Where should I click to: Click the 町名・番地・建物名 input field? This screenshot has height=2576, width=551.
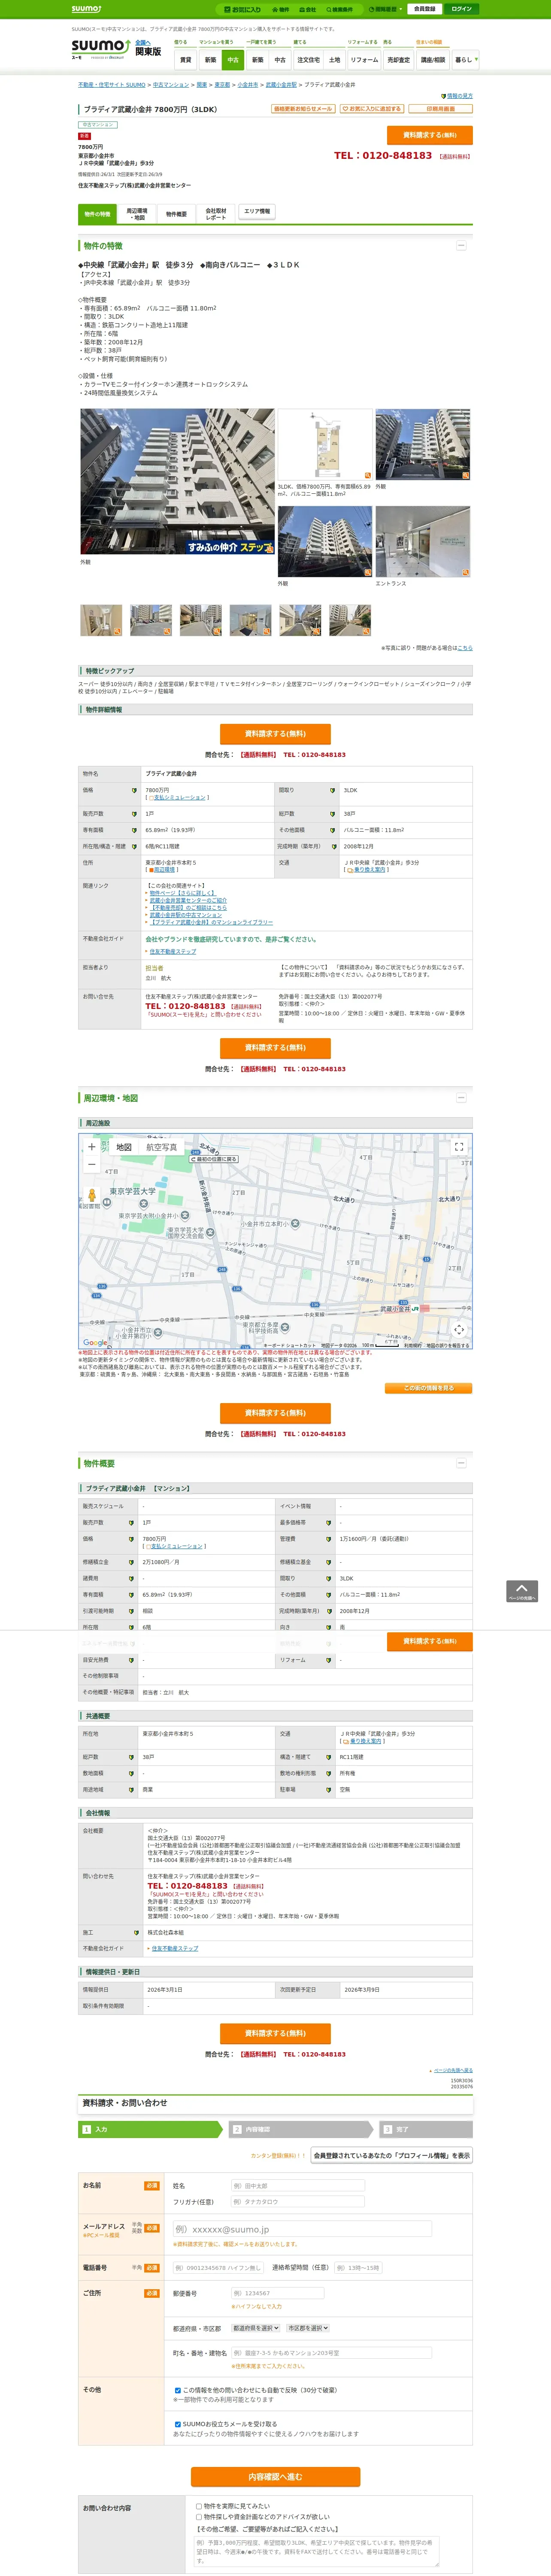[x=332, y=2353]
